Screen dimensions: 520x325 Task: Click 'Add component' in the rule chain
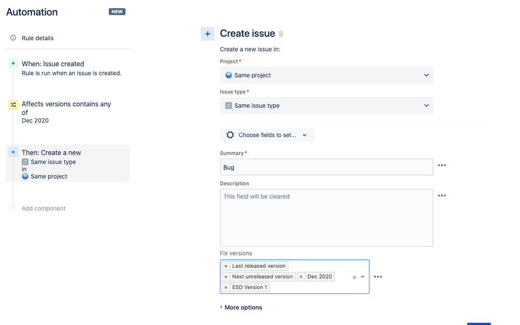tap(44, 208)
